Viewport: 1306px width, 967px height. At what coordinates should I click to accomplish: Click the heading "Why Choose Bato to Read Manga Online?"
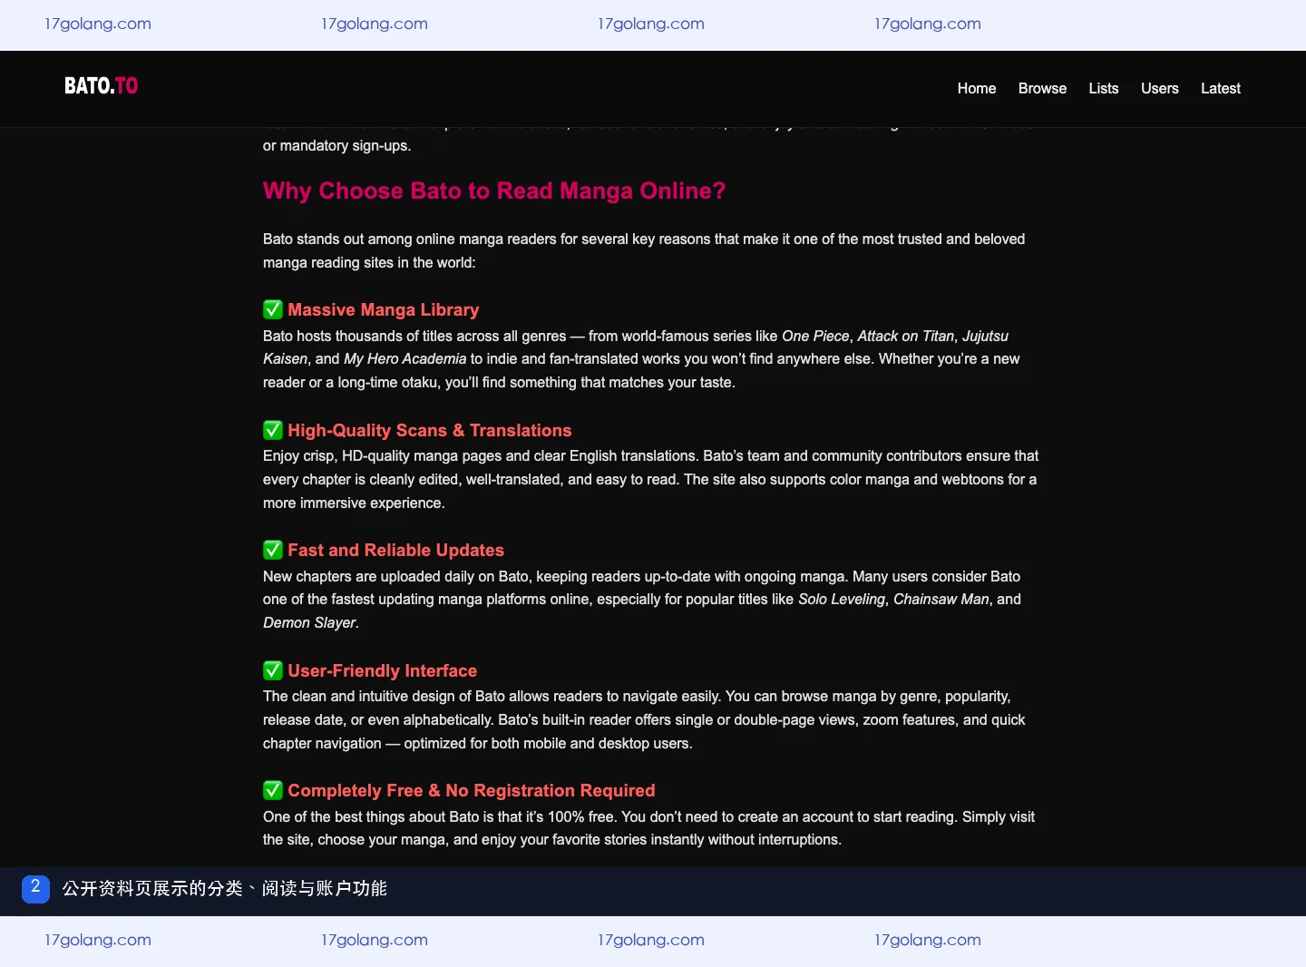coord(494,190)
